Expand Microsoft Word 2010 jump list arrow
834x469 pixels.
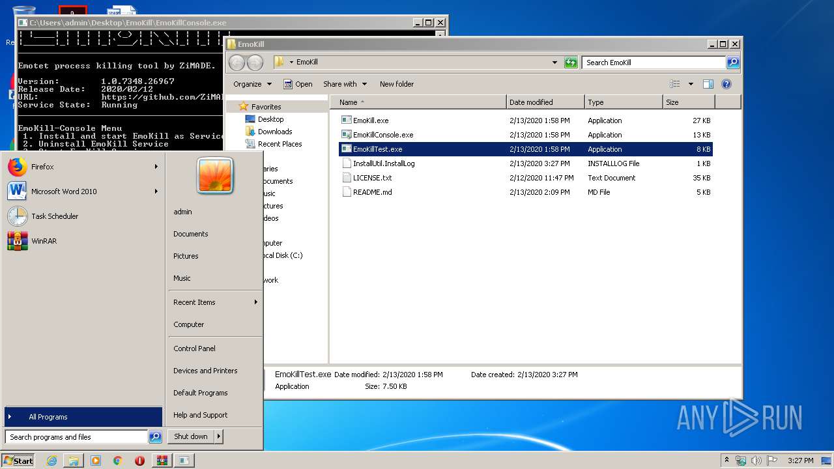156,192
